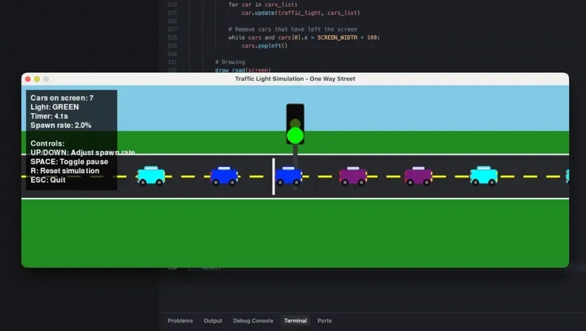Open the Debug Console tab

[253, 321]
